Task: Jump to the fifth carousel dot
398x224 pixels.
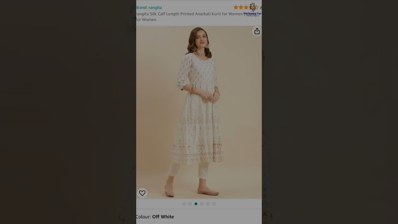Action: pyautogui.click(x=208, y=204)
